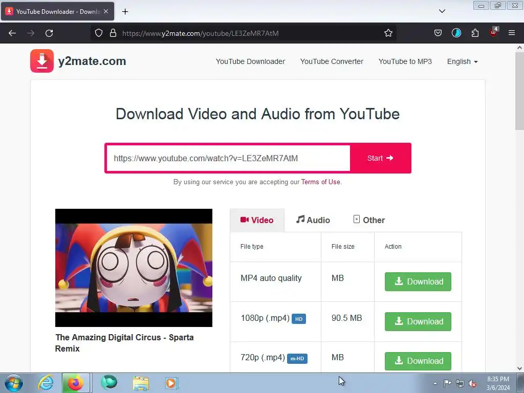This screenshot has width=524, height=393.
Task: Click the video title Sparta Remix
Action: pyautogui.click(x=124, y=343)
